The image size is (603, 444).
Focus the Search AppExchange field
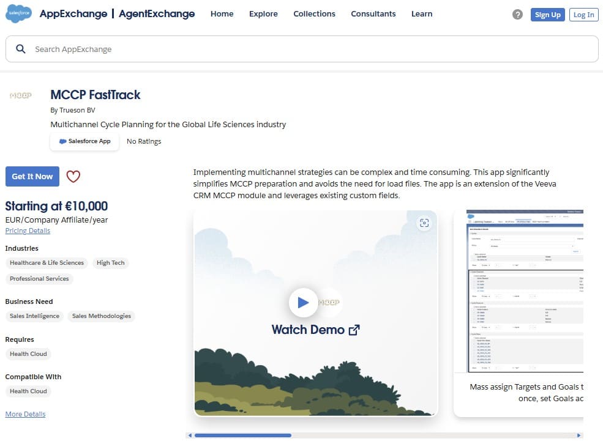click(x=302, y=49)
